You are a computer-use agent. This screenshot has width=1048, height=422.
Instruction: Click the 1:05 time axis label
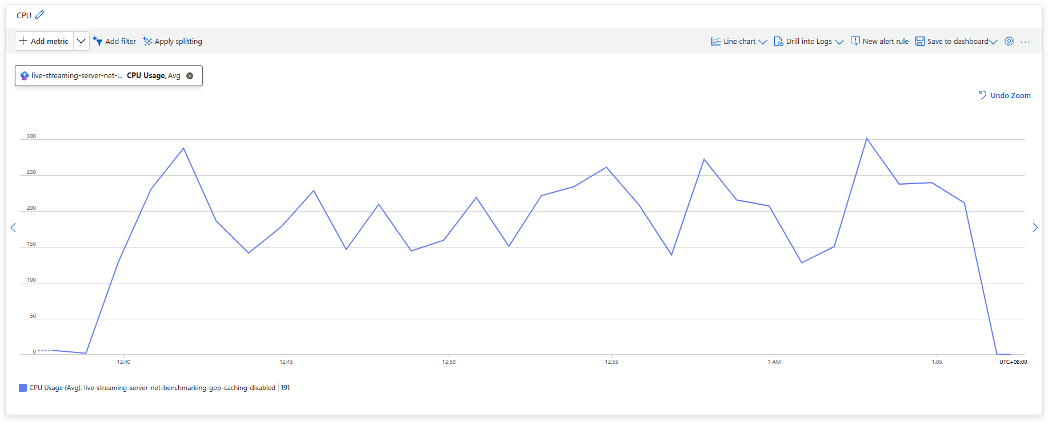point(937,362)
